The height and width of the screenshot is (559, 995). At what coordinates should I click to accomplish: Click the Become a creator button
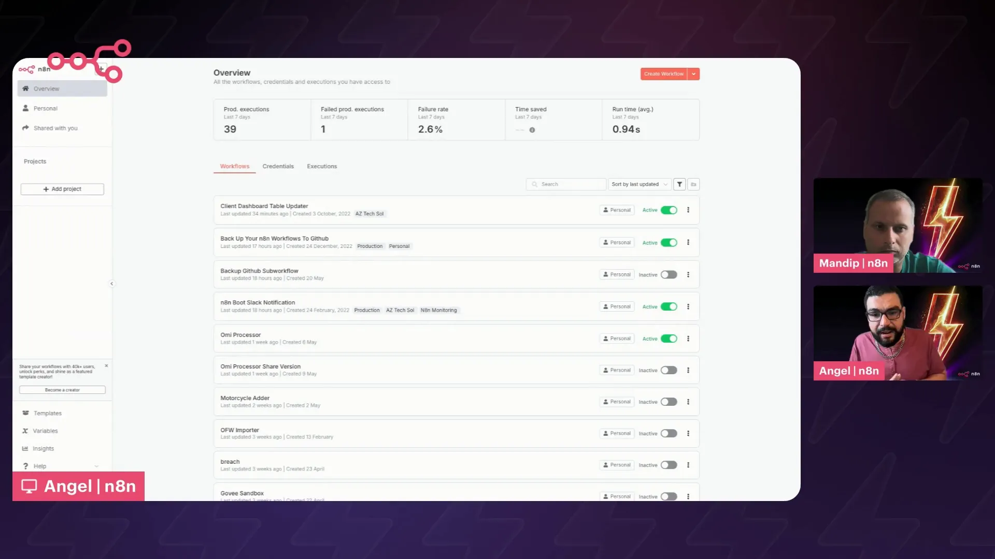point(62,390)
